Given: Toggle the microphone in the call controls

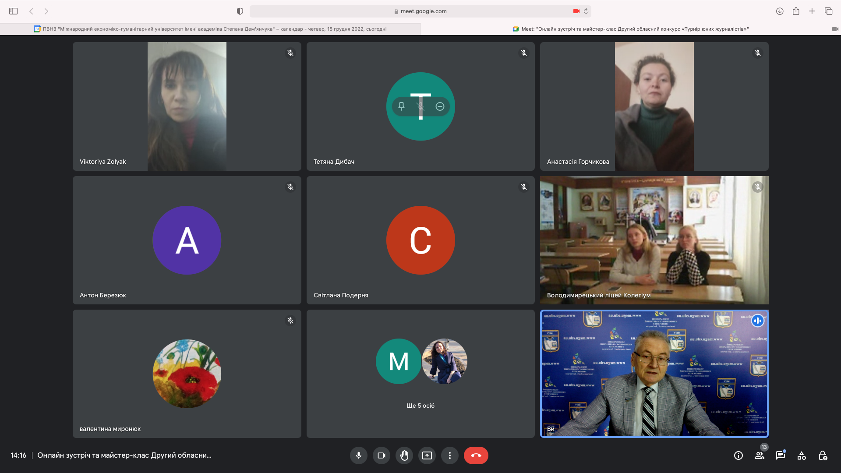Looking at the screenshot, I should (x=359, y=455).
